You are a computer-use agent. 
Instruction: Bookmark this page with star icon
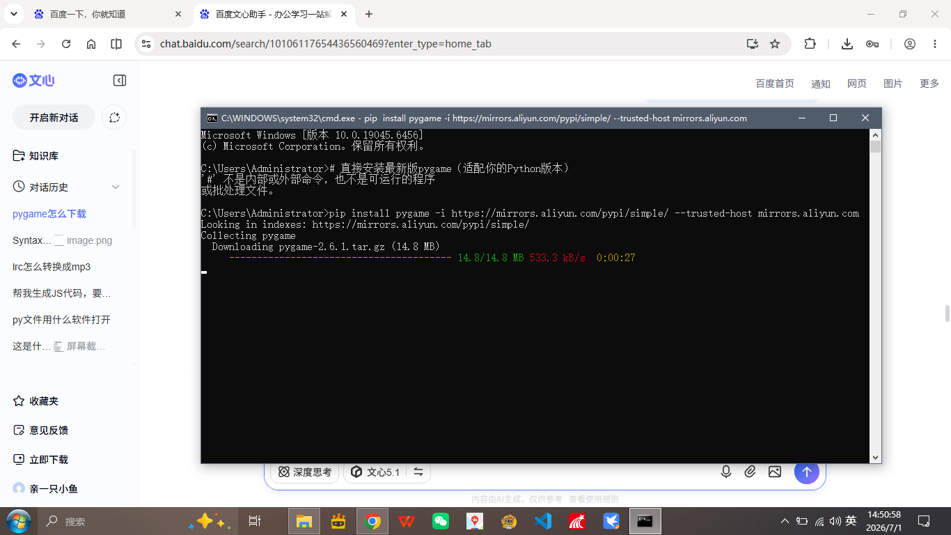(x=775, y=44)
